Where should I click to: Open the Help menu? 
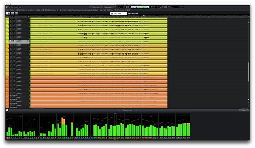click(x=20, y=7)
